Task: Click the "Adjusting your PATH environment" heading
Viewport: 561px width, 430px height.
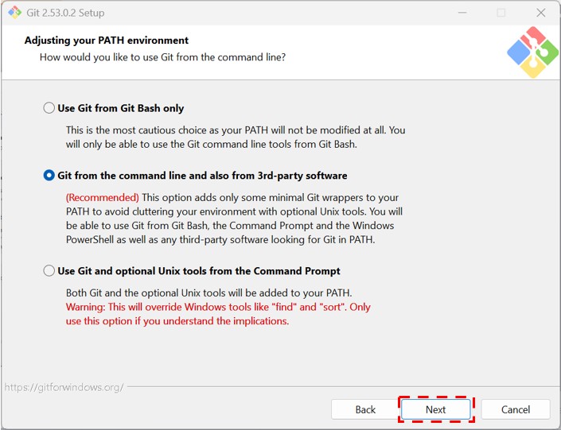Action: (107, 41)
